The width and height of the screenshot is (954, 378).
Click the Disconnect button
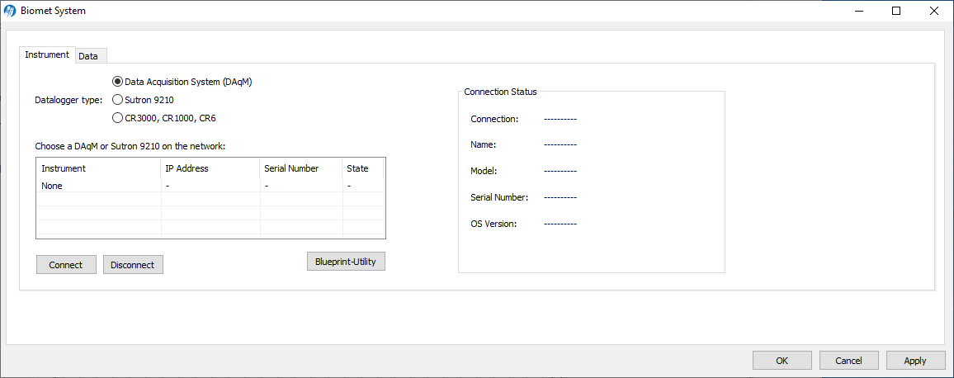point(133,265)
